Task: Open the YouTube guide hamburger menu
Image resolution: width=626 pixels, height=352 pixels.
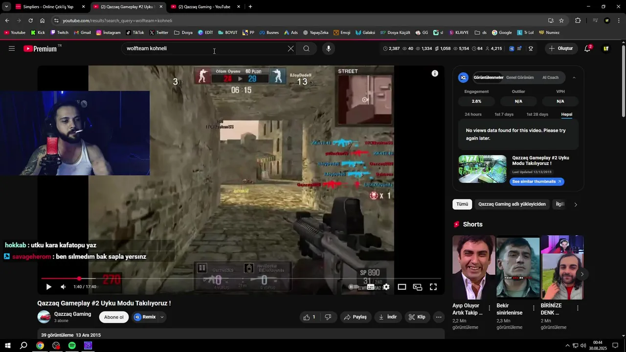Action: (x=12, y=48)
